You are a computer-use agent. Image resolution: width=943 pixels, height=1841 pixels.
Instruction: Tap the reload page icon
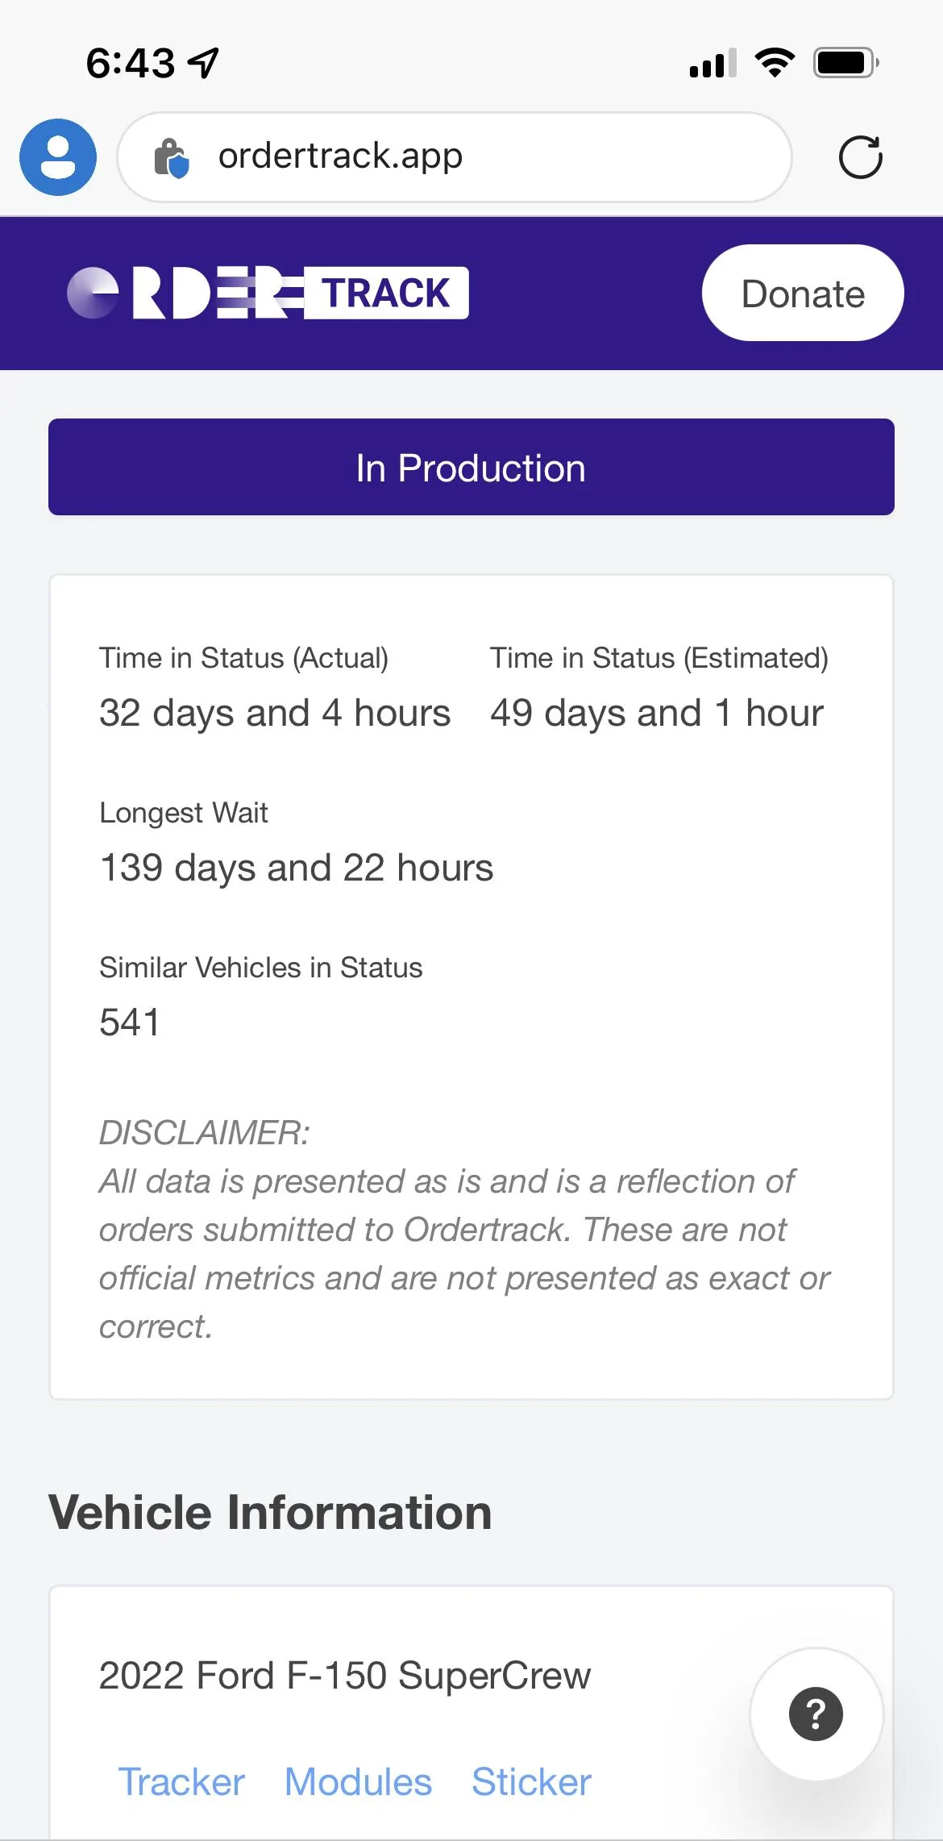click(x=860, y=157)
